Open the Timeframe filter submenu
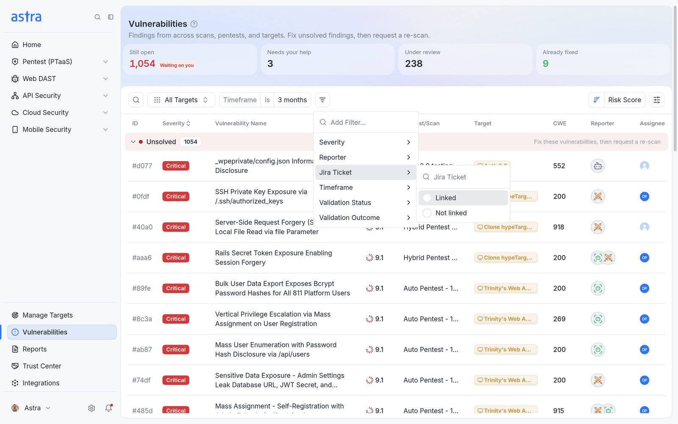The height and width of the screenshot is (424, 678). (x=365, y=187)
